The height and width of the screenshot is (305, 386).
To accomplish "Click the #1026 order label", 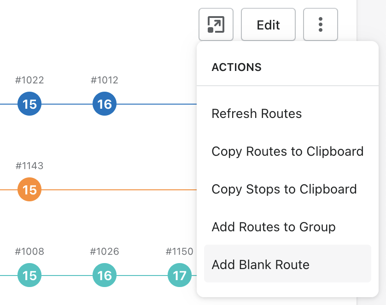I will (105, 252).
